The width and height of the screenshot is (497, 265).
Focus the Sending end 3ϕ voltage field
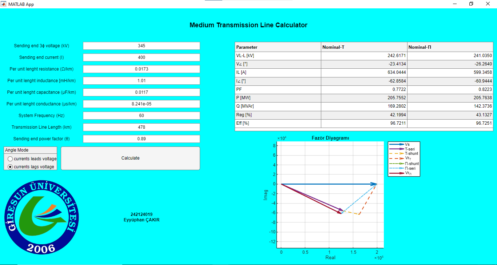(142, 46)
